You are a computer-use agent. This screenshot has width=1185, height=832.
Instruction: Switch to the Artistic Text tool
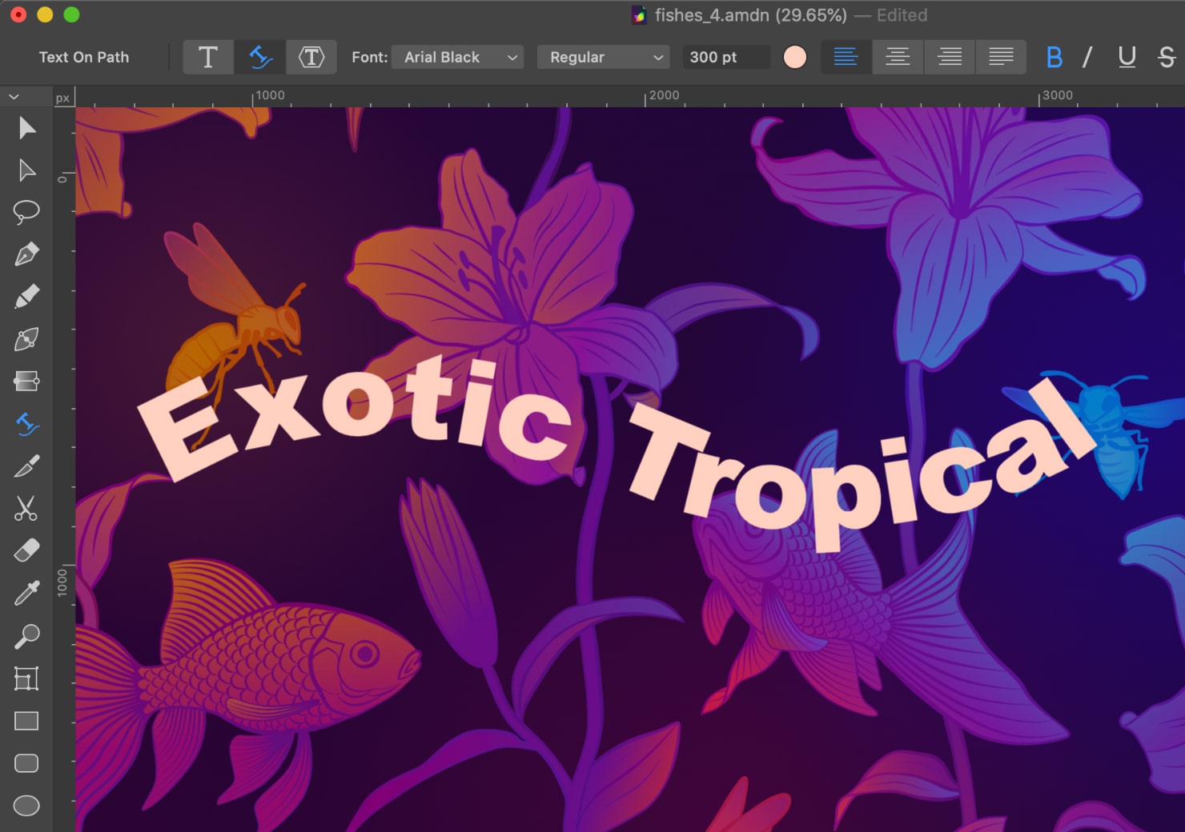(x=208, y=57)
